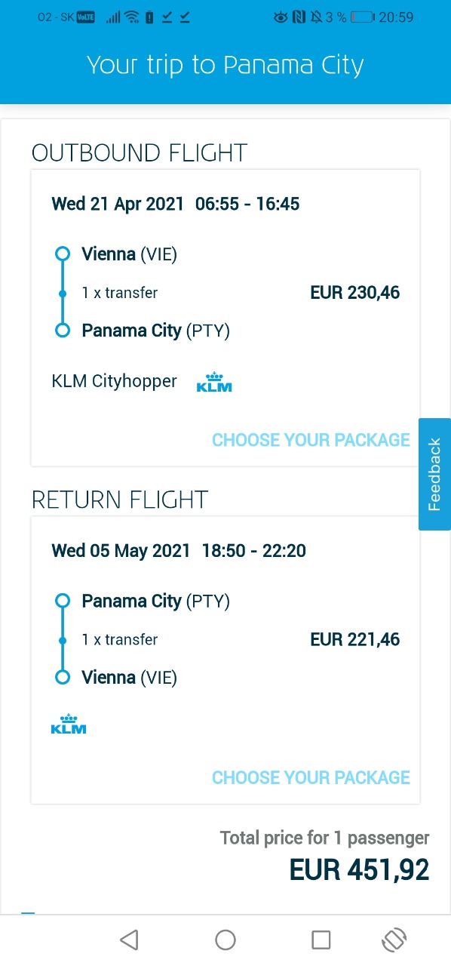451x966 pixels.
Task: Tap the eye comfort status icon
Action: pos(281,17)
